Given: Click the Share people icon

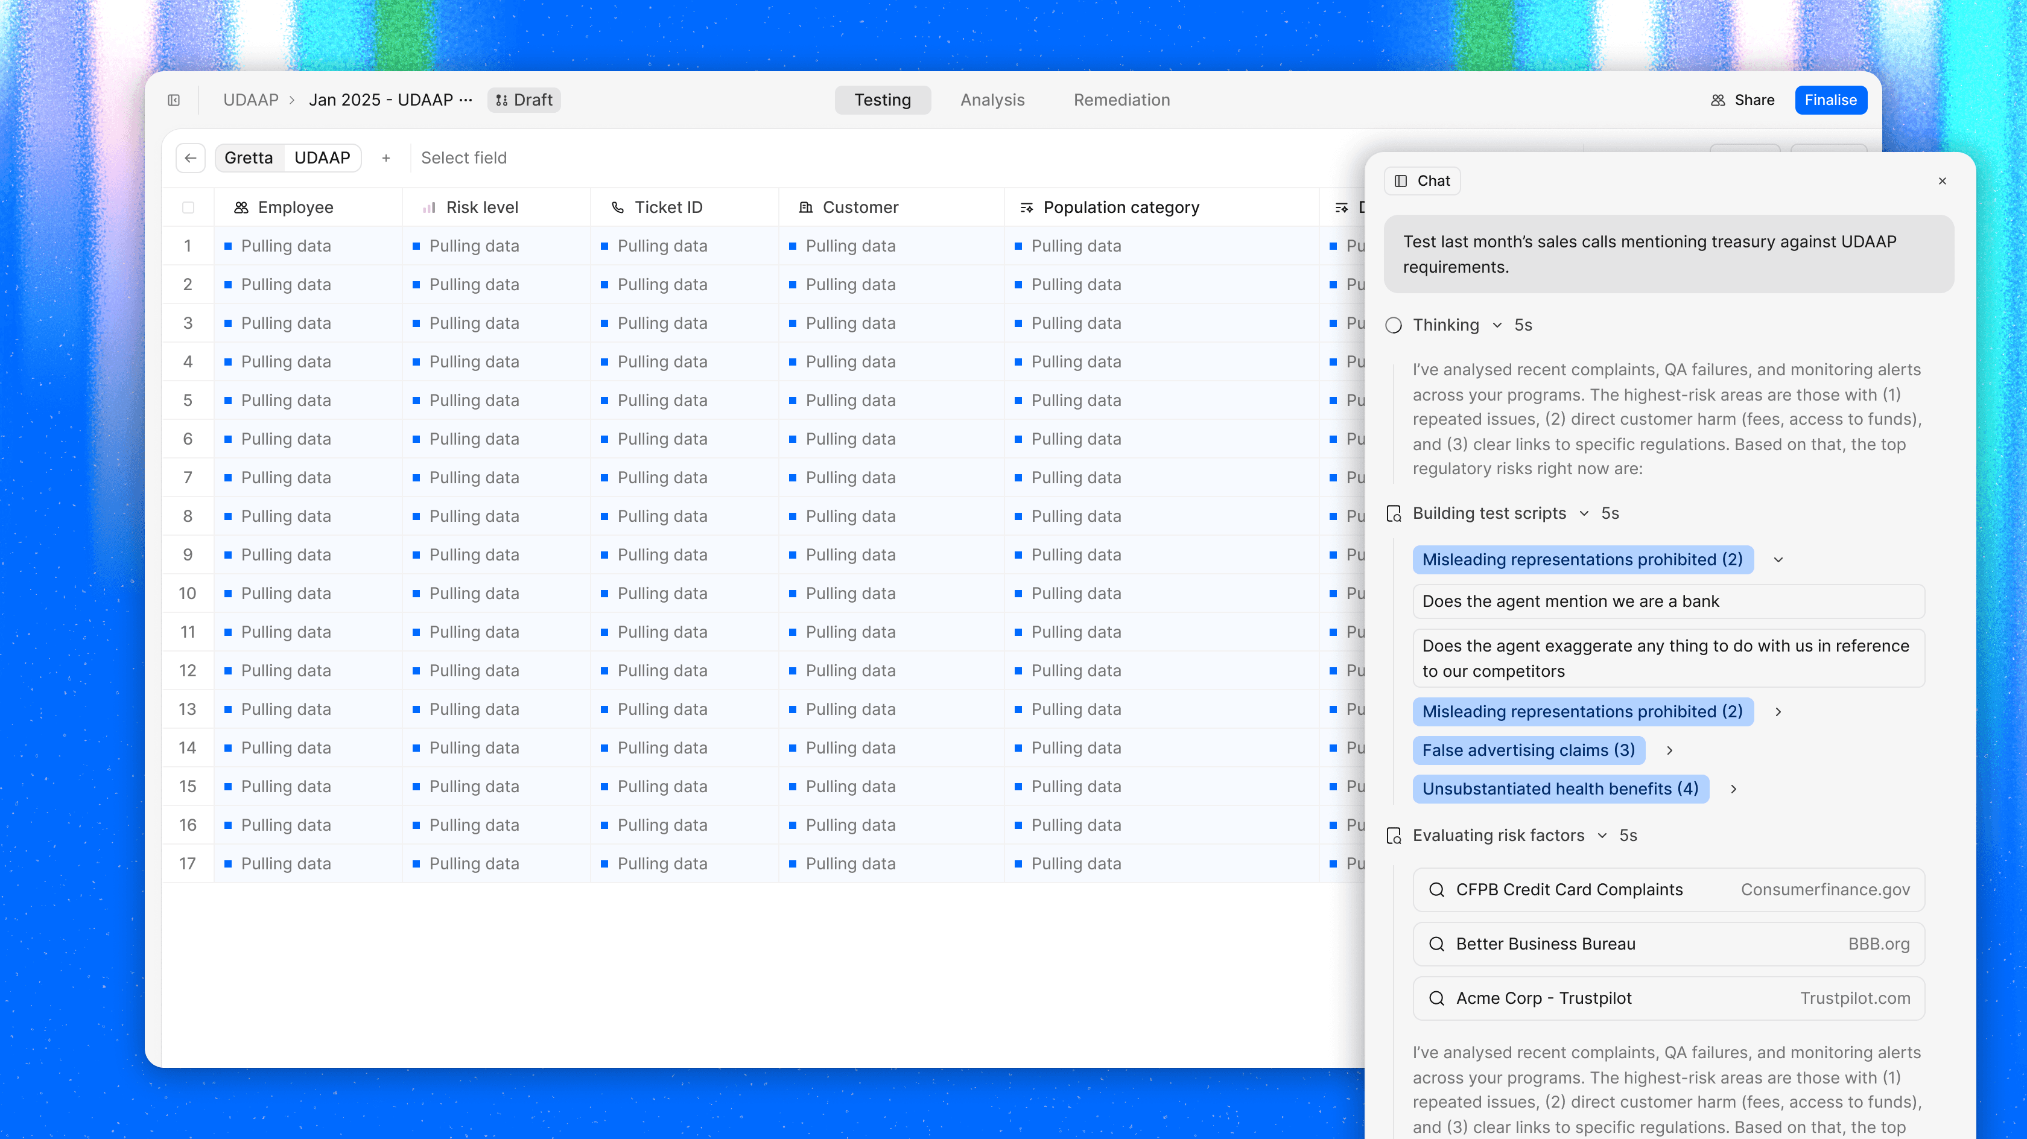Looking at the screenshot, I should (1718, 100).
